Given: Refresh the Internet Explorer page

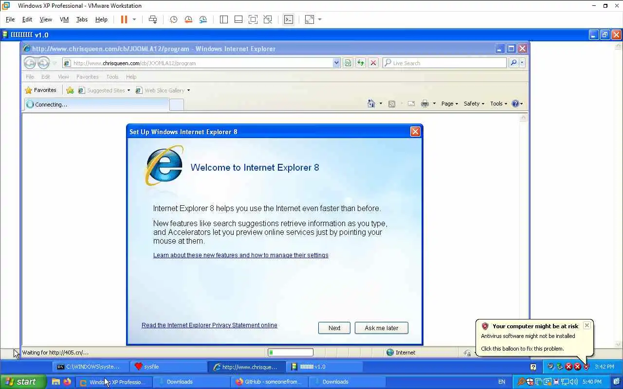Looking at the screenshot, I should point(360,63).
